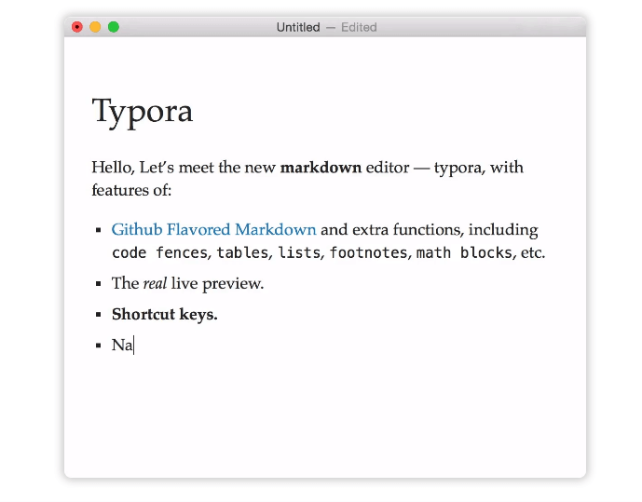
Task: Click the italic word real
Action: click(155, 283)
